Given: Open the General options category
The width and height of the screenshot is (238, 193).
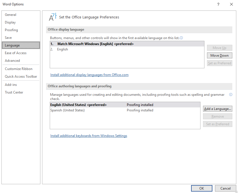Looking at the screenshot, I should 21,15.
